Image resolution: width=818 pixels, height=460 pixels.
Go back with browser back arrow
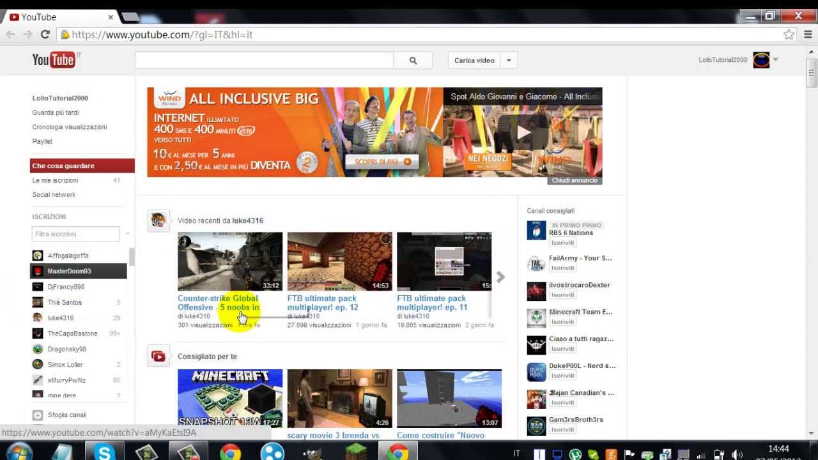click(x=10, y=34)
